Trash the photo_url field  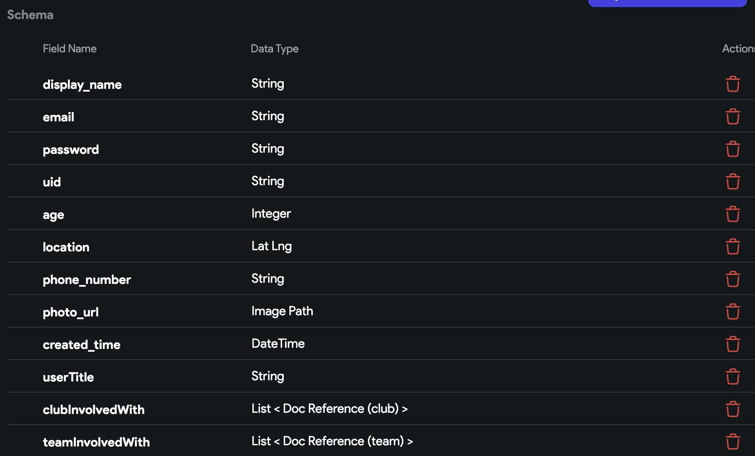click(x=732, y=312)
